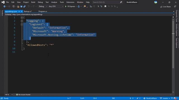
Task: Click the notifications icon in status bar
Action: [175, 98]
